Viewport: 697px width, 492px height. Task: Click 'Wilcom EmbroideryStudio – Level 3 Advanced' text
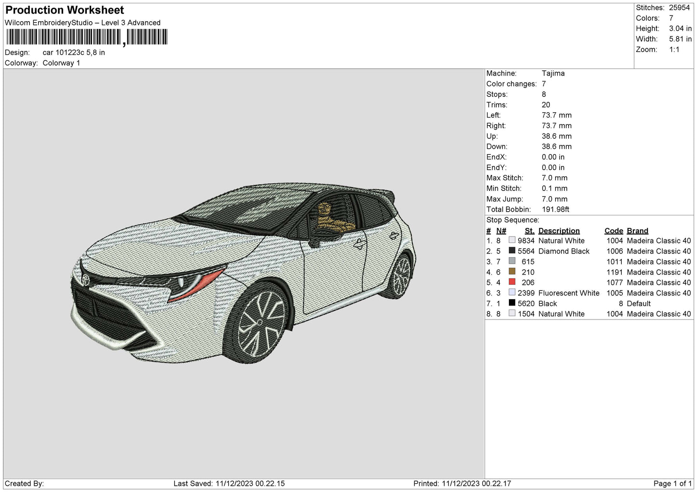(x=82, y=23)
